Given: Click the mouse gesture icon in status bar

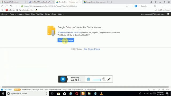Looking at the screenshot, I should point(154,90).
